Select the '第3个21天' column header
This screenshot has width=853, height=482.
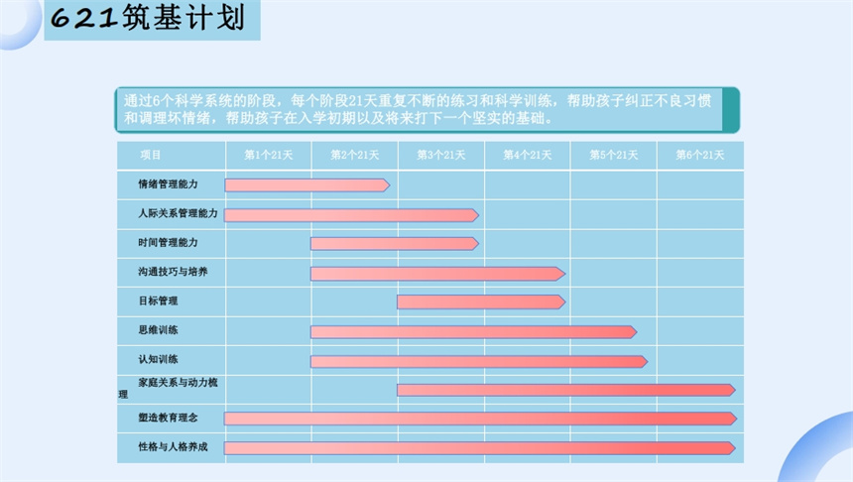(x=441, y=155)
